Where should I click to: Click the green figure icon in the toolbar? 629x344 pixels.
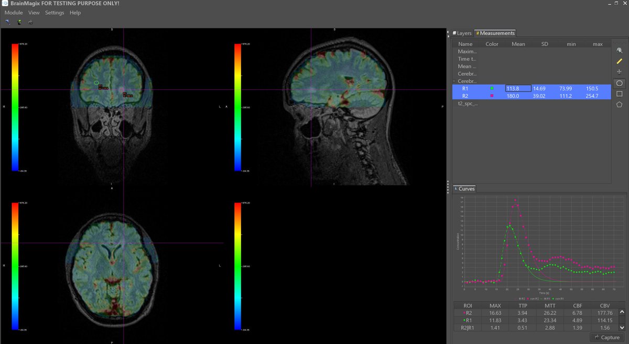[x=19, y=22]
